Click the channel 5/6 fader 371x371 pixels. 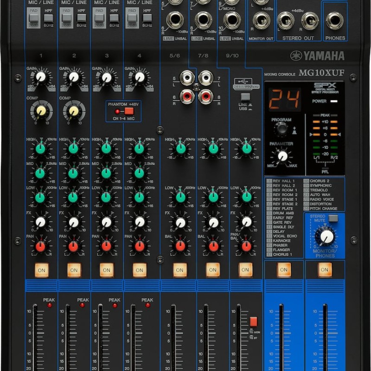point(173,337)
